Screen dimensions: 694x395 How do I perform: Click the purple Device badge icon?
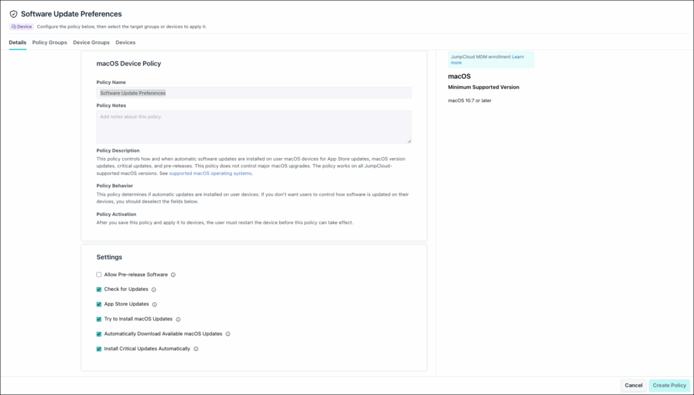(x=14, y=26)
